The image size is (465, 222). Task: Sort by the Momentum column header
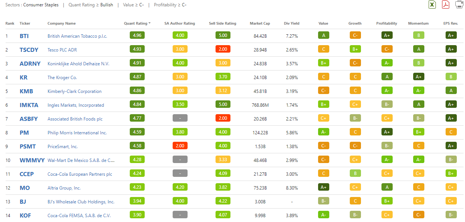coord(418,24)
